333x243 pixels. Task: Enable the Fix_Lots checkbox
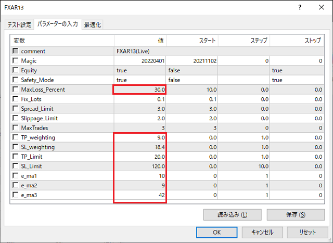[16, 99]
